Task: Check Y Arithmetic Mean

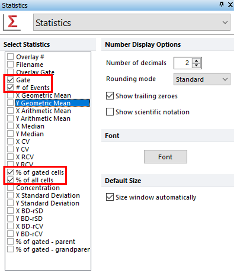Action: (11, 118)
